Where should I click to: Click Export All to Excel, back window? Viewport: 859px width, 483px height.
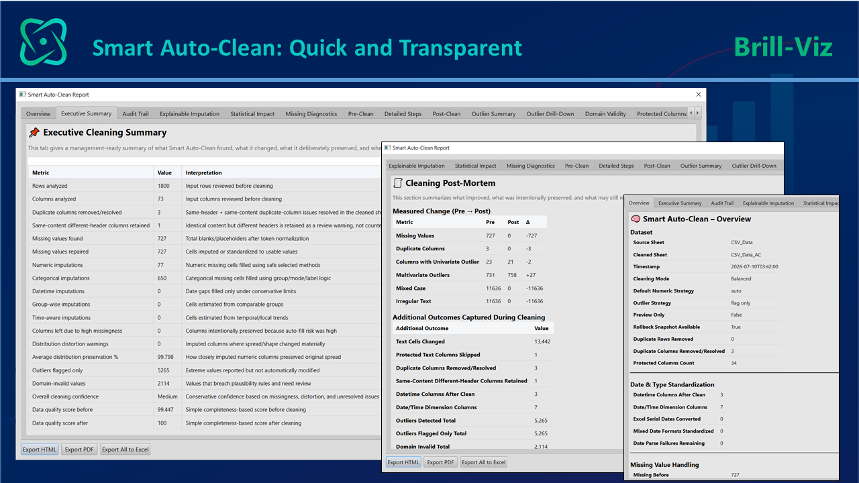pos(125,449)
